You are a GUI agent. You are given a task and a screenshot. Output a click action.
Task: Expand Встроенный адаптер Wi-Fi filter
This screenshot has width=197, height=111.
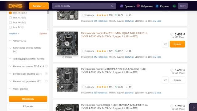pyautogui.click(x=27, y=74)
